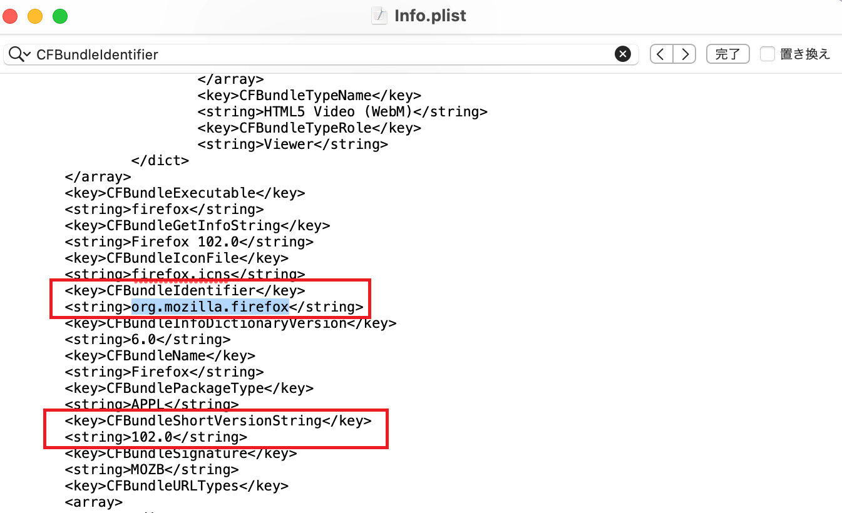Click the string 6.0 line
Viewport: 842px width, 513px height.
(148, 340)
